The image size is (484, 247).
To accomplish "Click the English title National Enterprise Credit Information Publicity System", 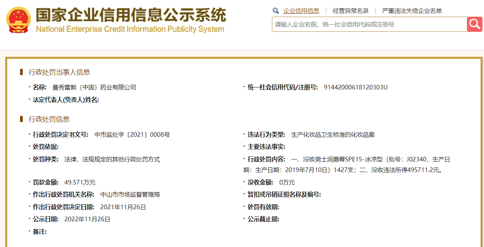I will (130, 29).
